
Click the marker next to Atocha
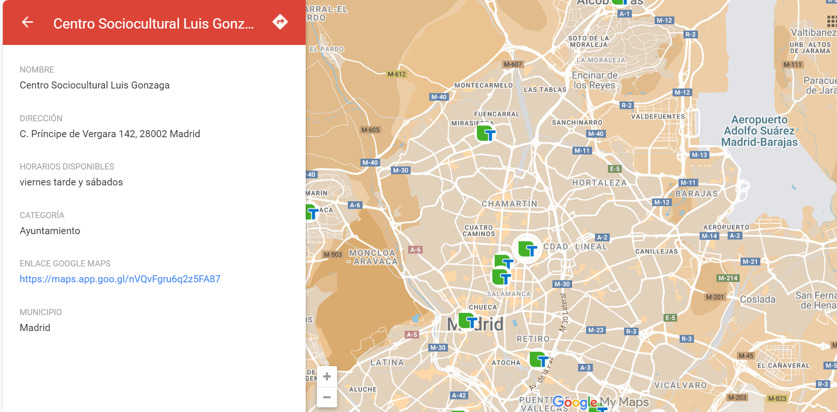pos(538,360)
